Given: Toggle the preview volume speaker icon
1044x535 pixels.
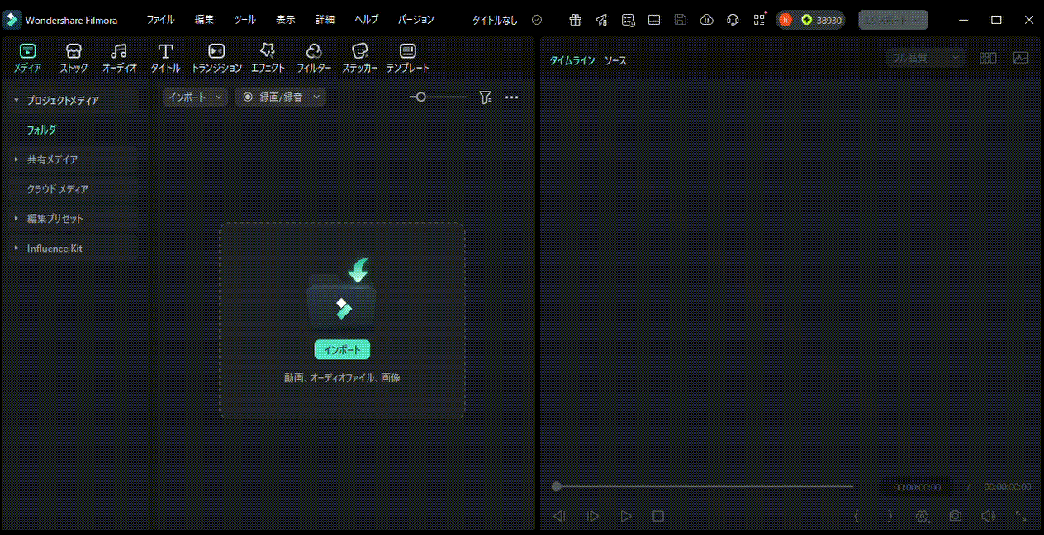Looking at the screenshot, I should (x=988, y=516).
